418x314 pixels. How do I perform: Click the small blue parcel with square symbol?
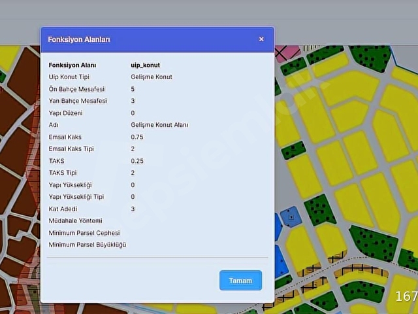tap(291, 217)
